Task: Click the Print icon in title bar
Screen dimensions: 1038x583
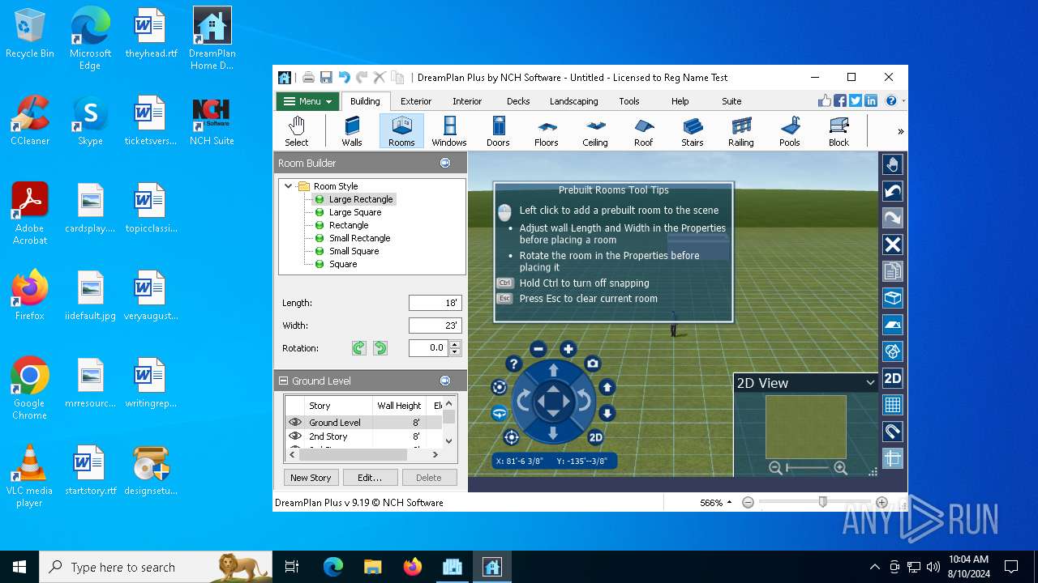Action: [x=308, y=78]
